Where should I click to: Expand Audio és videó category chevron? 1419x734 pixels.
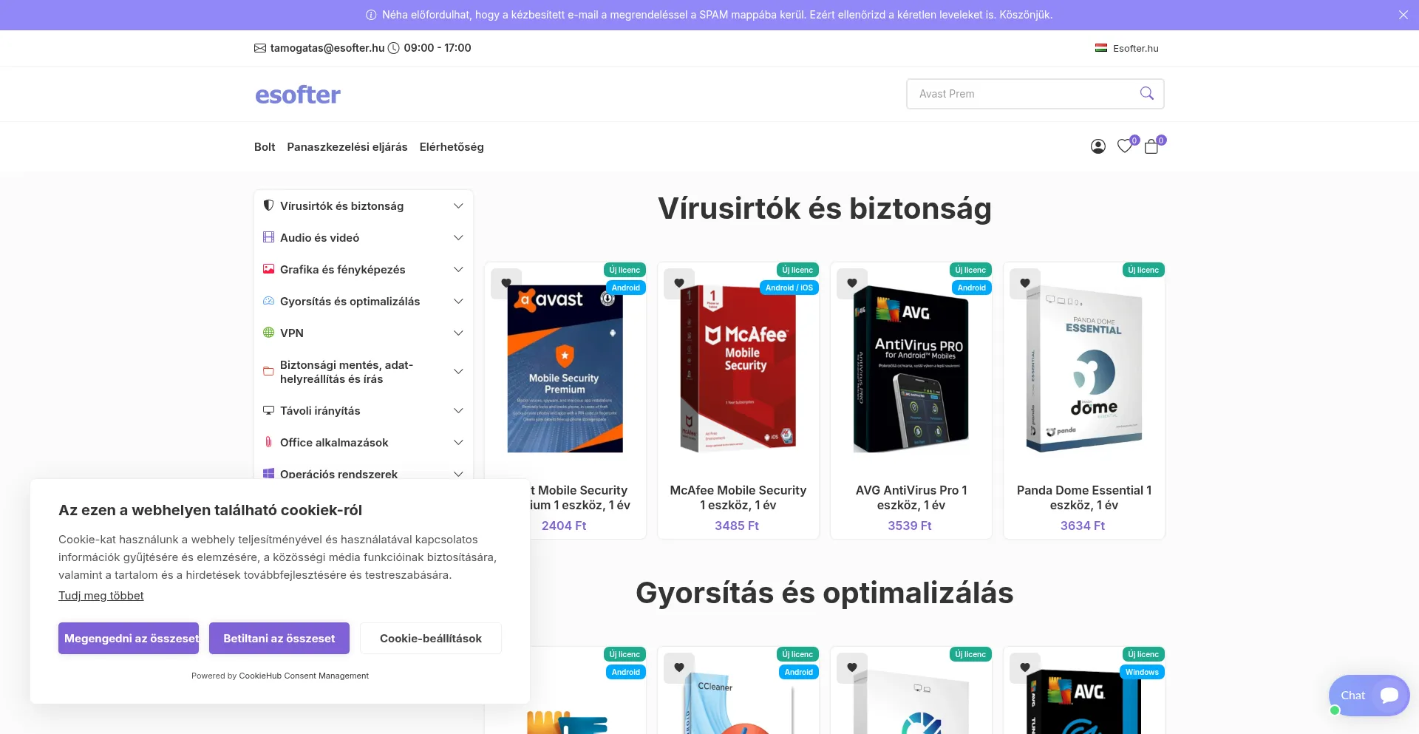click(x=458, y=238)
